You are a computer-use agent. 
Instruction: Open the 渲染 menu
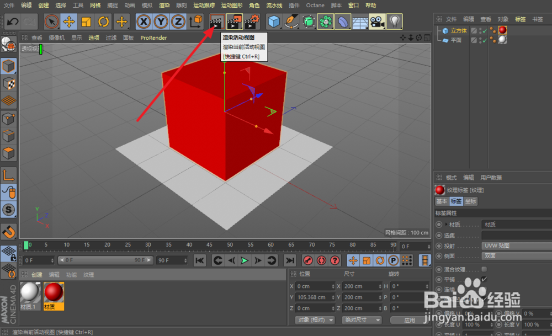pos(164,6)
